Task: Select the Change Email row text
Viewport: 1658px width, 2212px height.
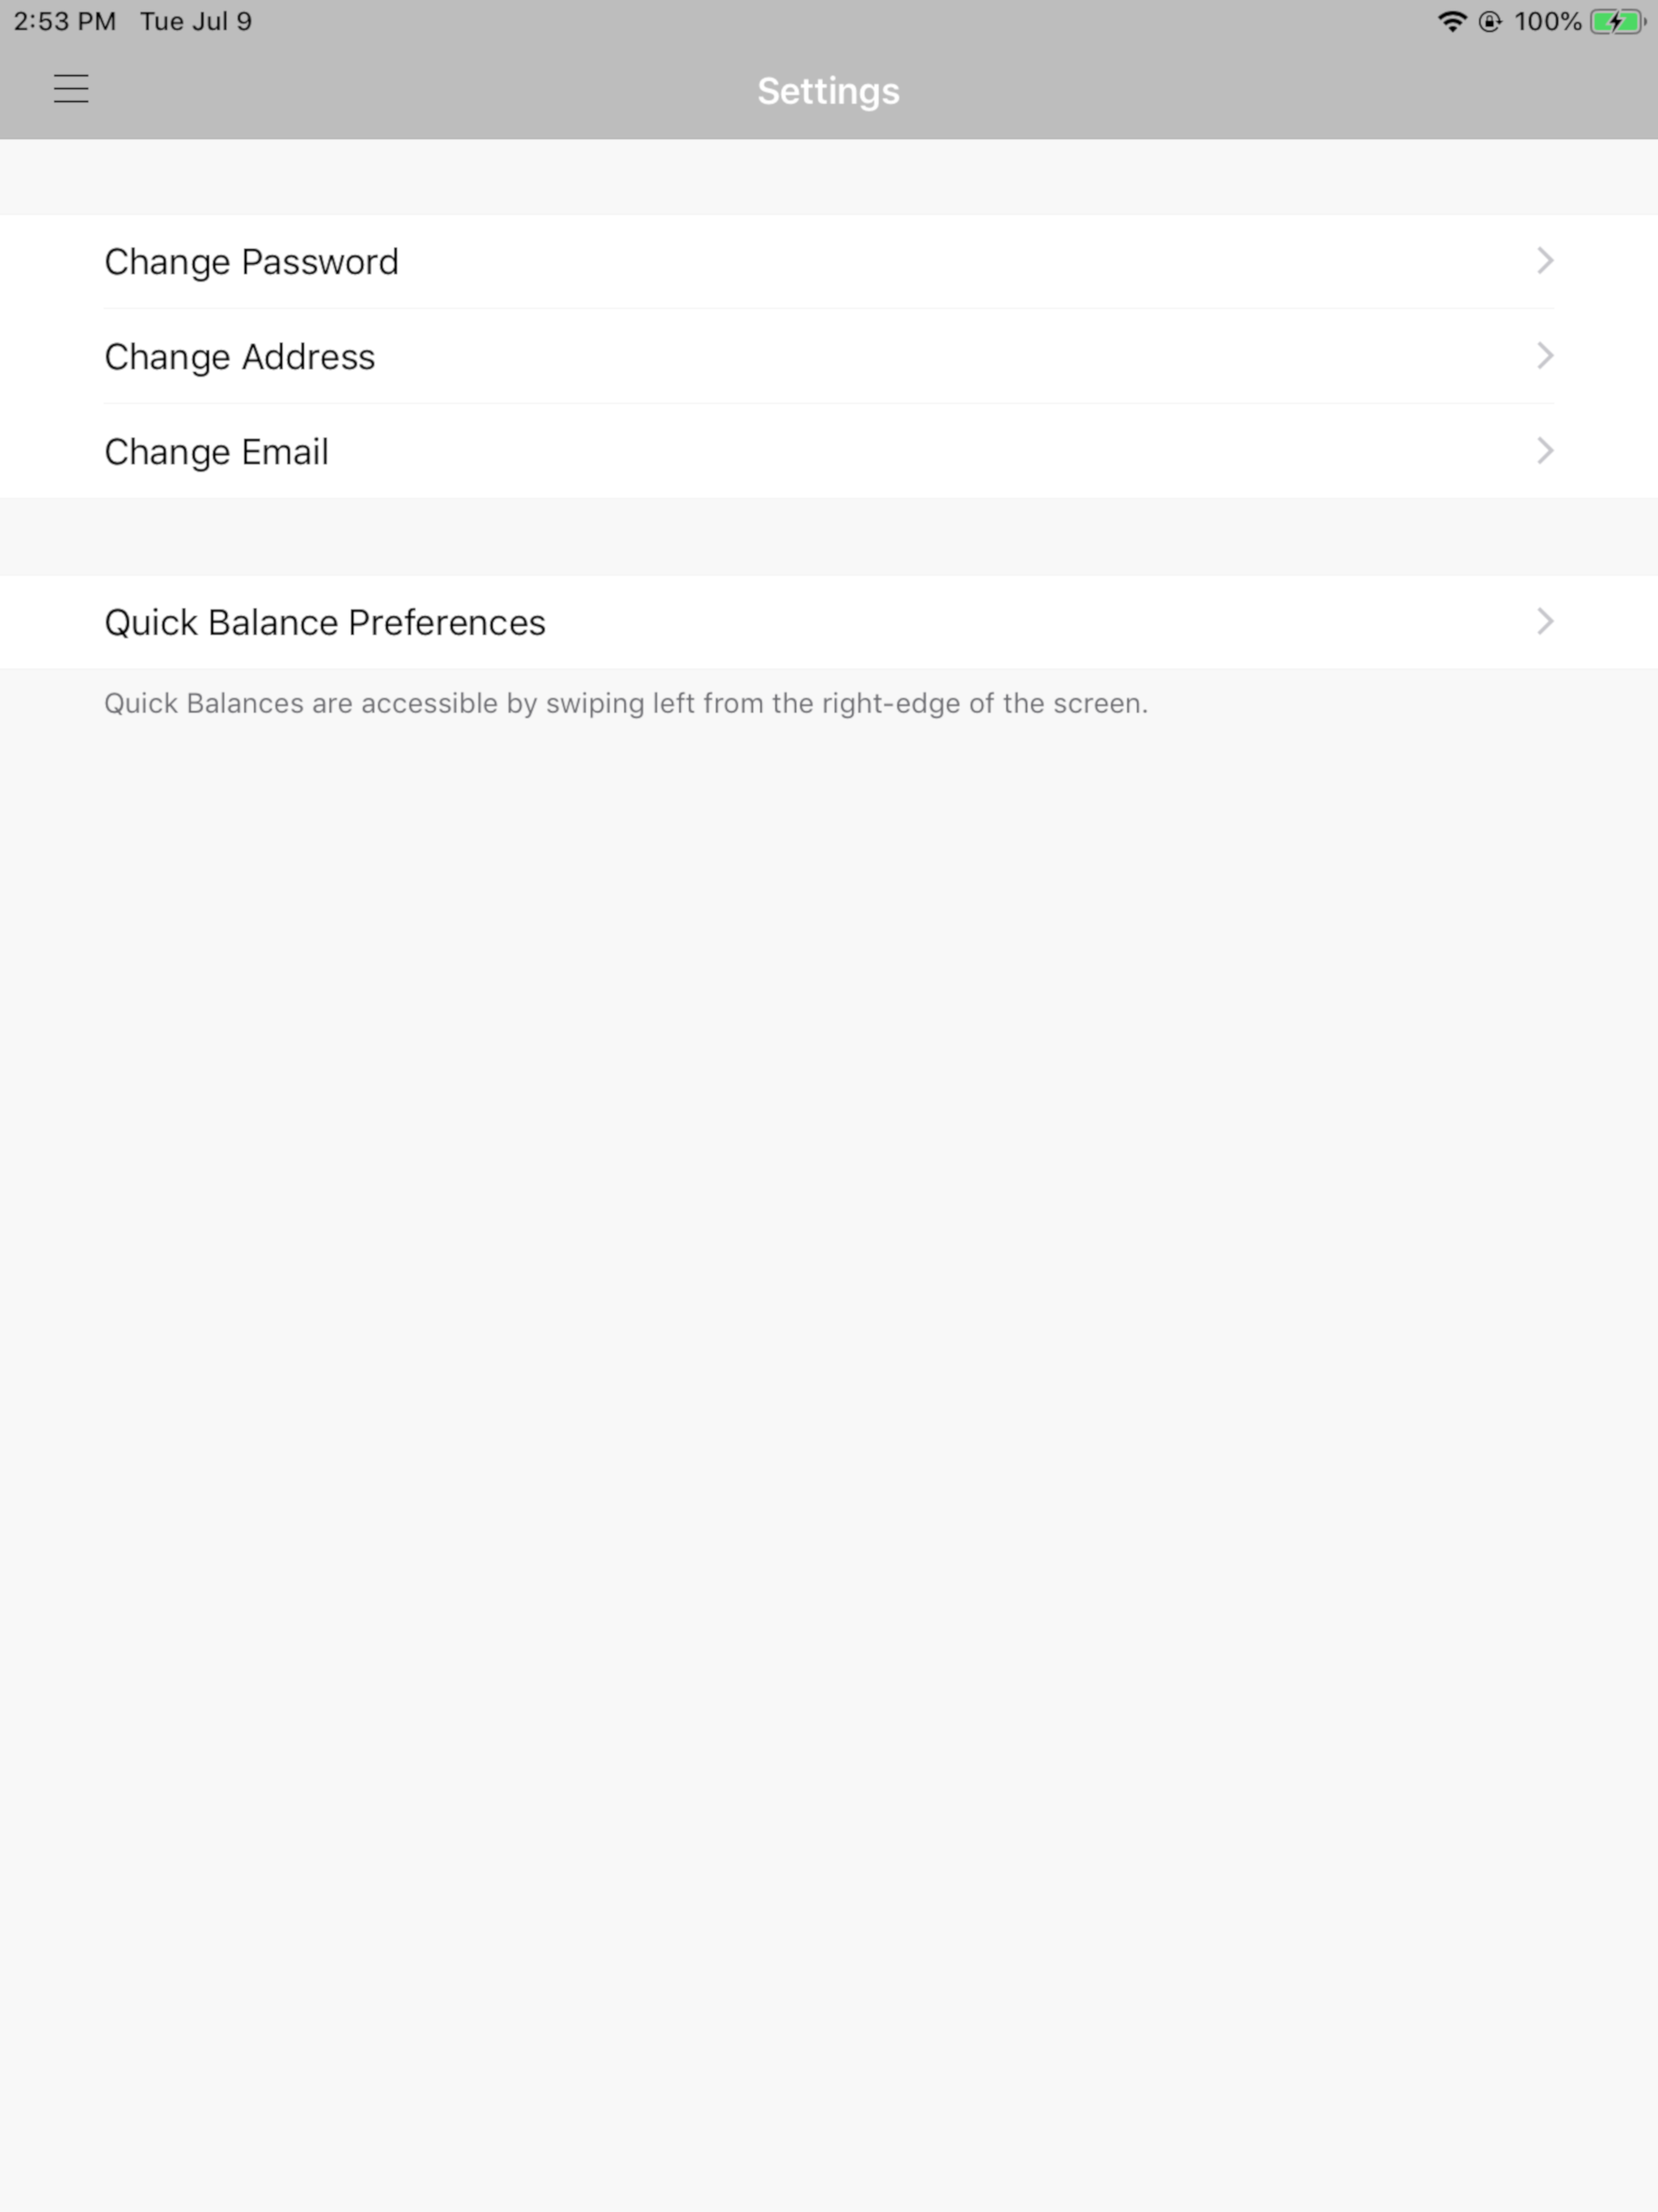Action: (217, 452)
